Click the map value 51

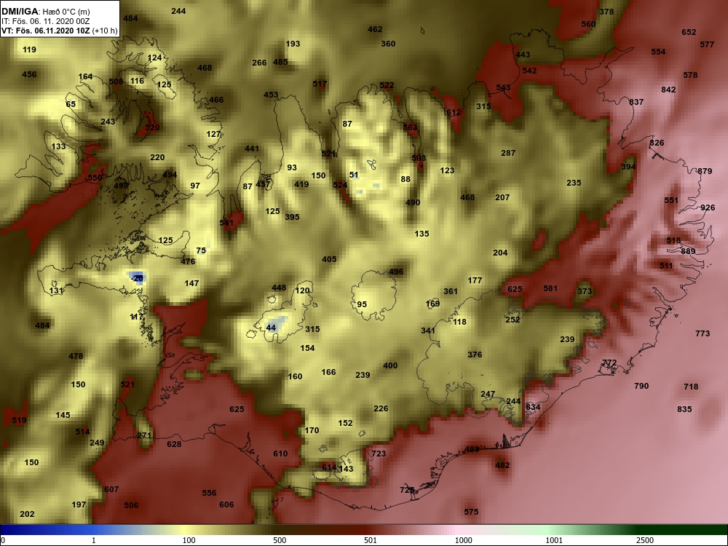coord(355,175)
